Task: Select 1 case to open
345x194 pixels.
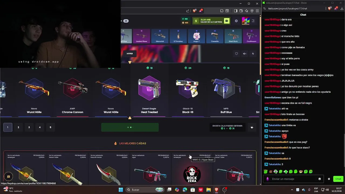Action: pos(8,127)
